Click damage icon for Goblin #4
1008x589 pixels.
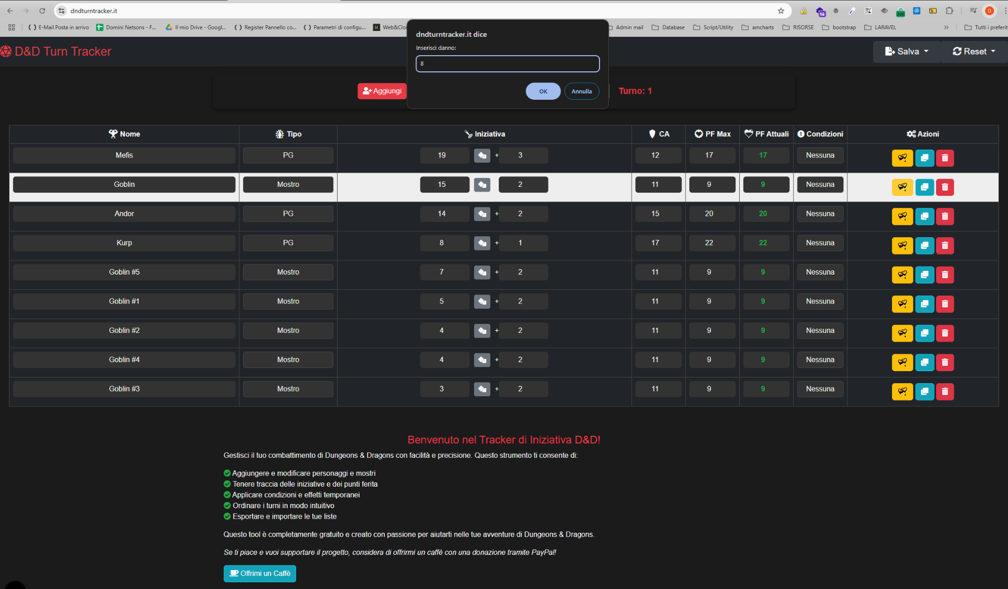point(902,362)
